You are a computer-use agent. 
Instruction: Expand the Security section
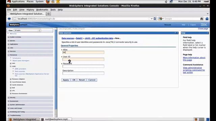[x=8, y=97]
